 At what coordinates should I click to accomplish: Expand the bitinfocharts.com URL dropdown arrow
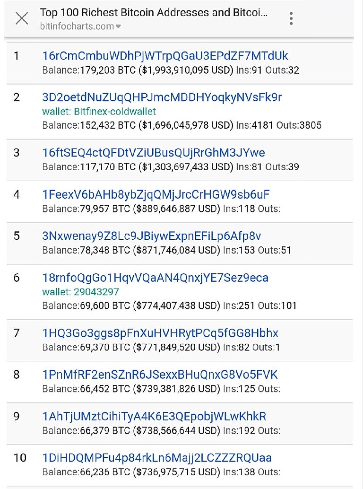[x=118, y=26]
